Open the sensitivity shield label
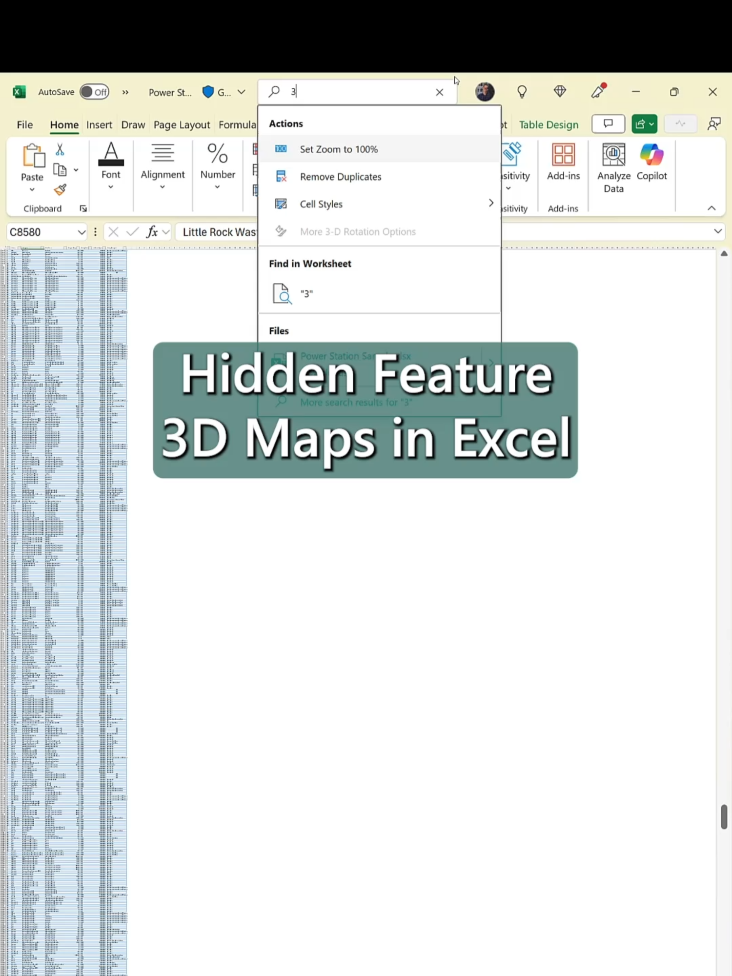The width and height of the screenshot is (732, 976). point(217,92)
